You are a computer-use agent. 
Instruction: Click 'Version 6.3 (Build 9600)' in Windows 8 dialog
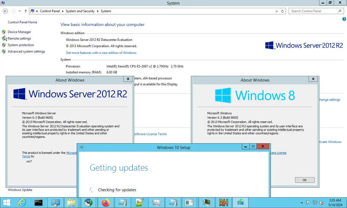[x=223, y=118]
